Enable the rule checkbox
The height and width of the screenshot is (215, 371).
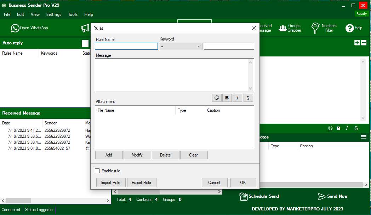tap(97, 171)
